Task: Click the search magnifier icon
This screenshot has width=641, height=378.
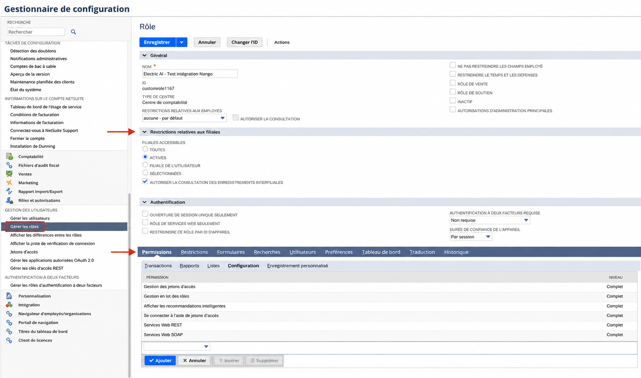Action: [73, 32]
